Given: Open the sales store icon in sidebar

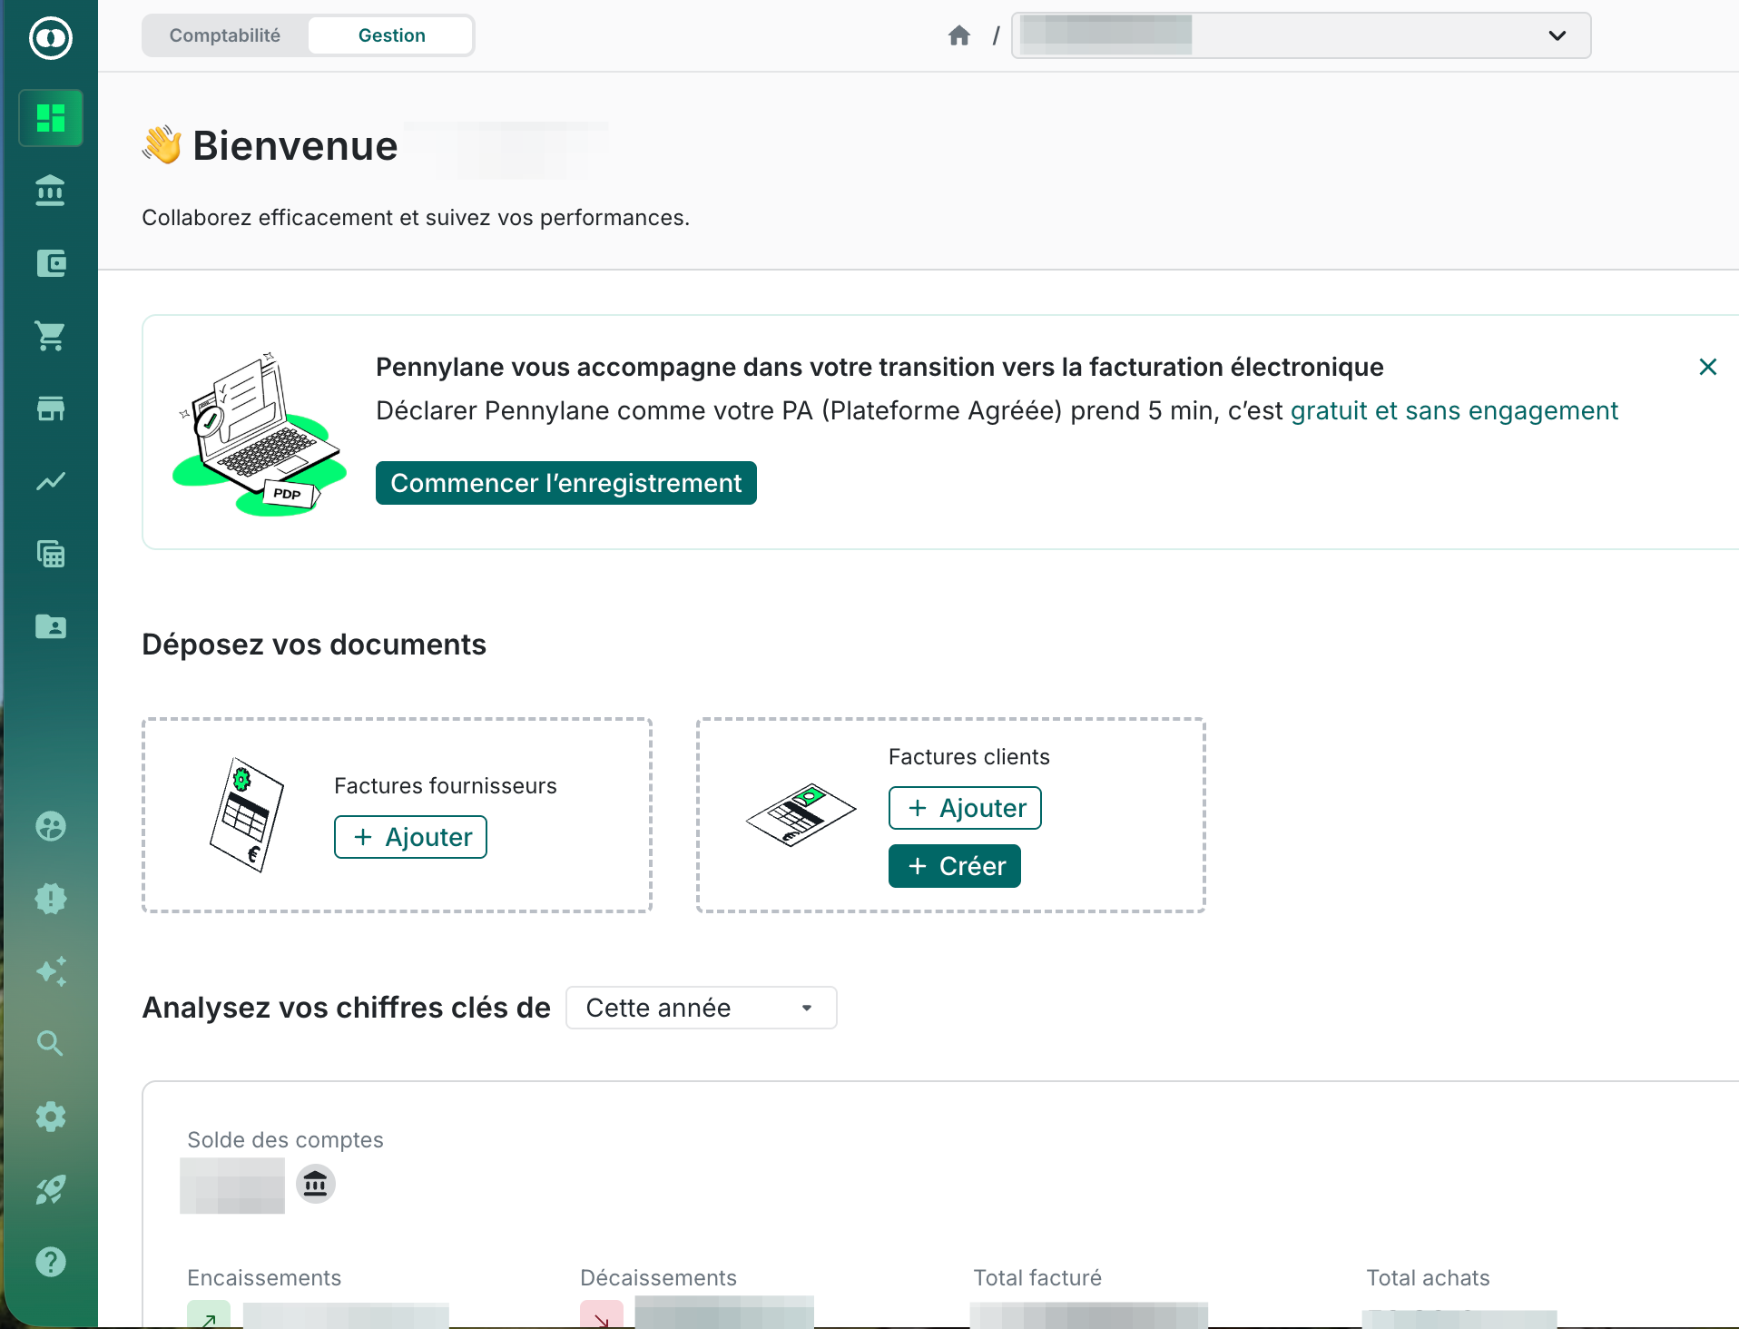Looking at the screenshot, I should (51, 409).
